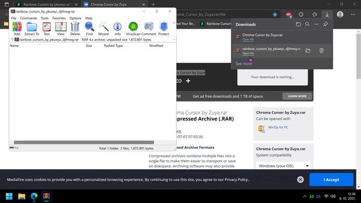This screenshot has width=361, height=203.
Task: Sort by Modified column header
Action: pyautogui.click(x=156, y=46)
